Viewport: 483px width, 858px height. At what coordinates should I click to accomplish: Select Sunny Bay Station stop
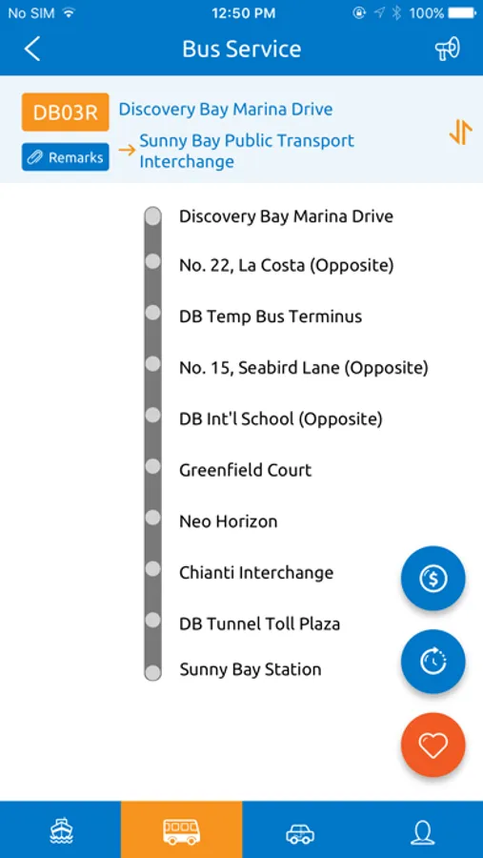[x=251, y=670]
